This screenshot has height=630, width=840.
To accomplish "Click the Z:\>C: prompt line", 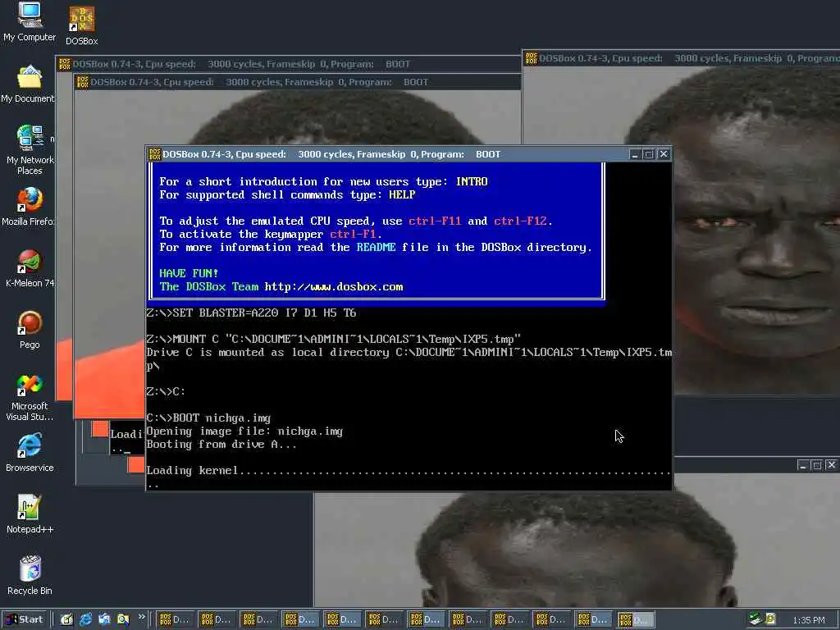I will (x=166, y=391).
